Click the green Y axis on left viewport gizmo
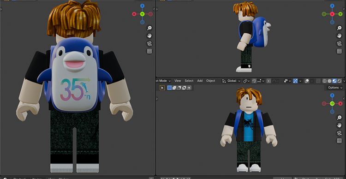346x179 pixels. (x=143, y=14)
